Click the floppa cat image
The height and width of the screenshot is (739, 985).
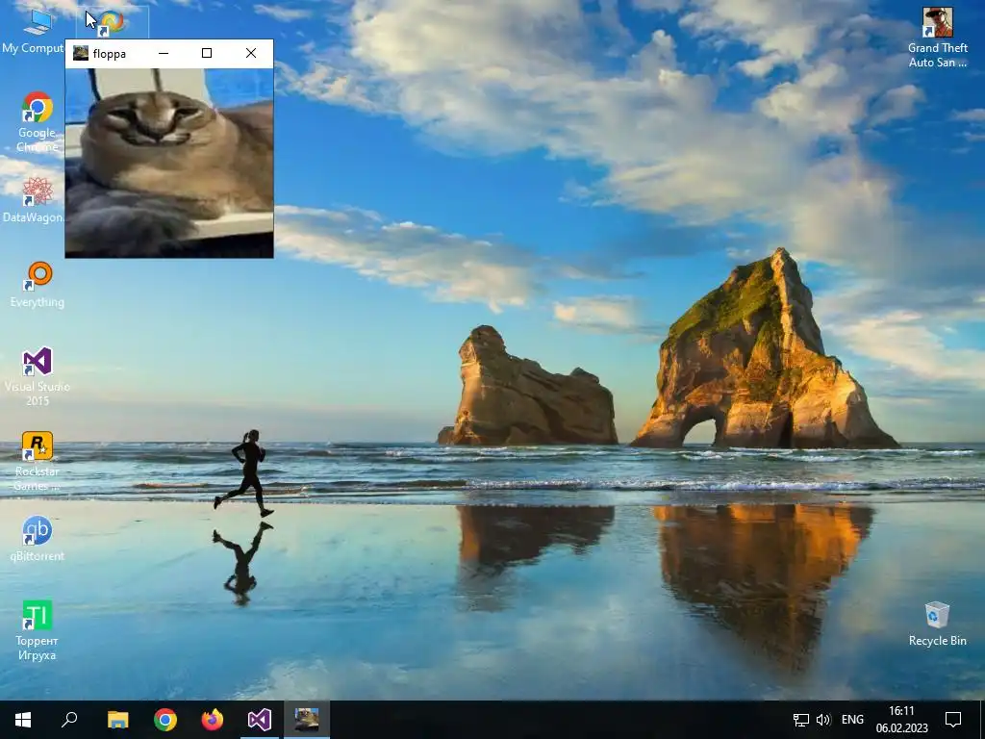pos(169,163)
